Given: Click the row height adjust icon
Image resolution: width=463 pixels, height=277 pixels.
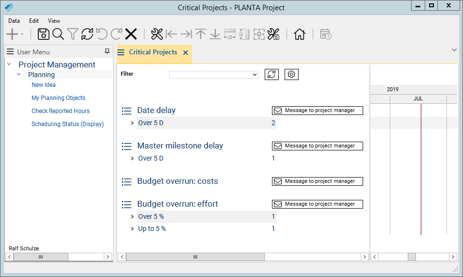Looking at the screenshot, I should point(230,34).
